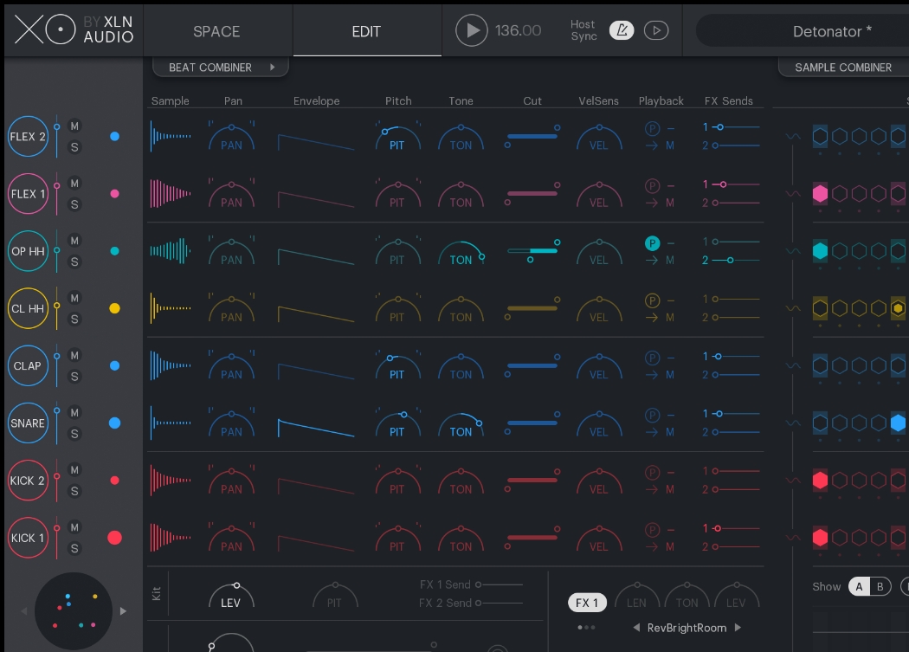Click the XO logo icon
The width and height of the screenshot is (909, 652).
click(x=43, y=30)
